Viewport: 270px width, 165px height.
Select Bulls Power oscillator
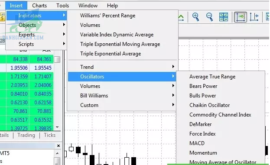pyautogui.click(x=221, y=96)
